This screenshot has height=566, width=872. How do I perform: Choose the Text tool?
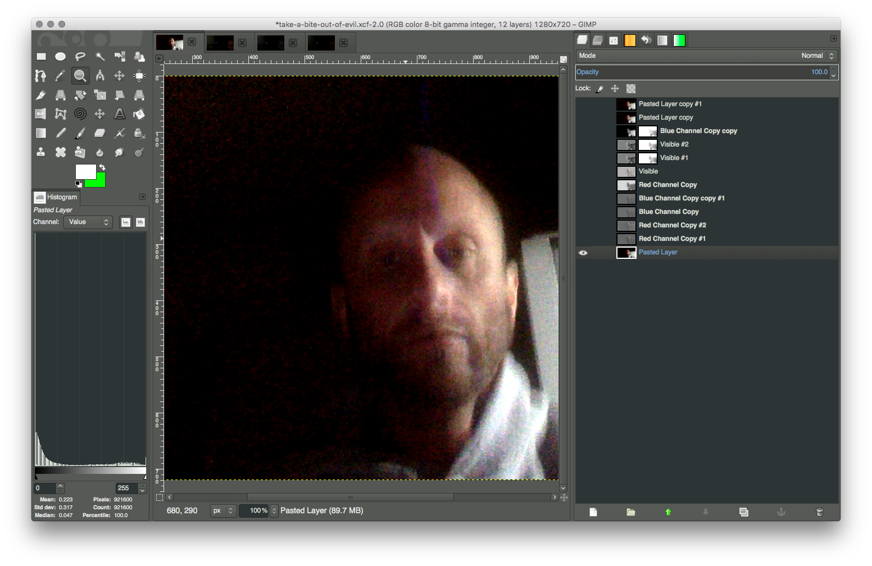[x=120, y=114]
